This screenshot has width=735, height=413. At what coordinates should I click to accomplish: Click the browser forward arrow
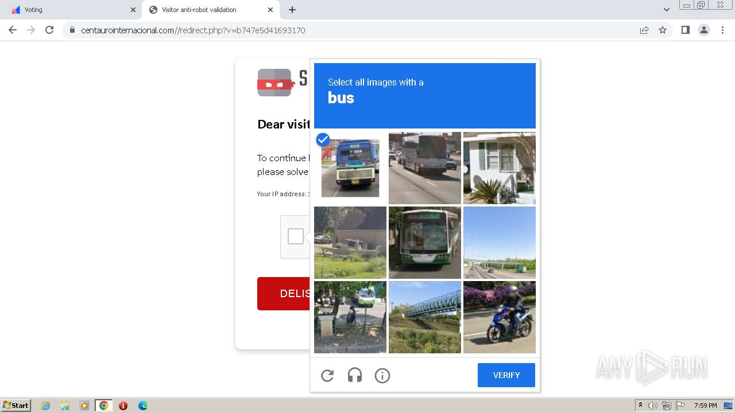pyautogui.click(x=31, y=30)
